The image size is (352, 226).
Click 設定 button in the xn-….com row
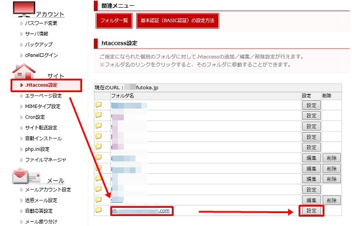click(x=312, y=211)
